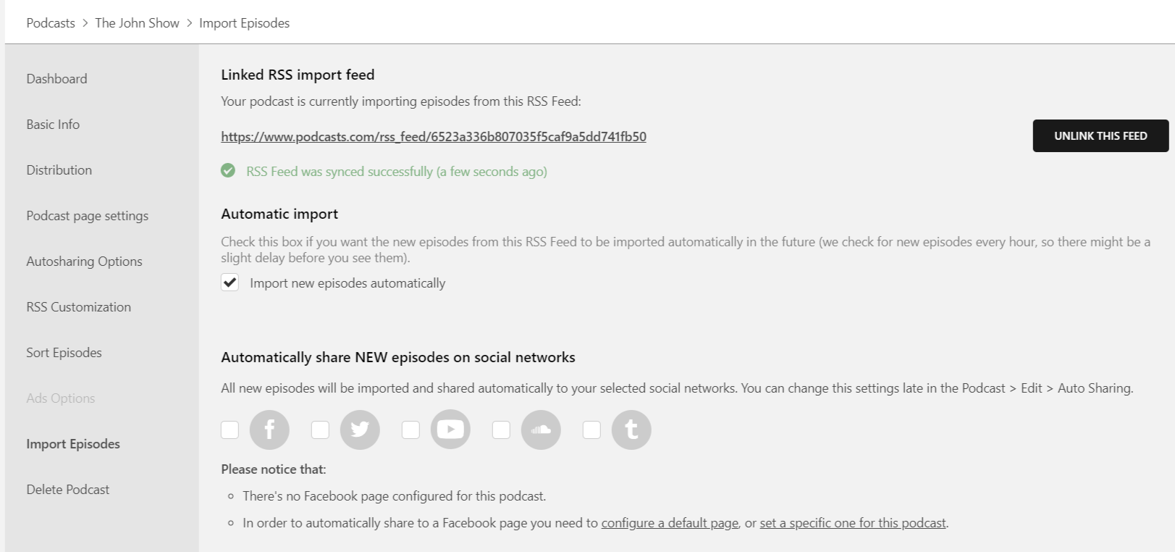Click the YouTube play icon

[x=450, y=430]
